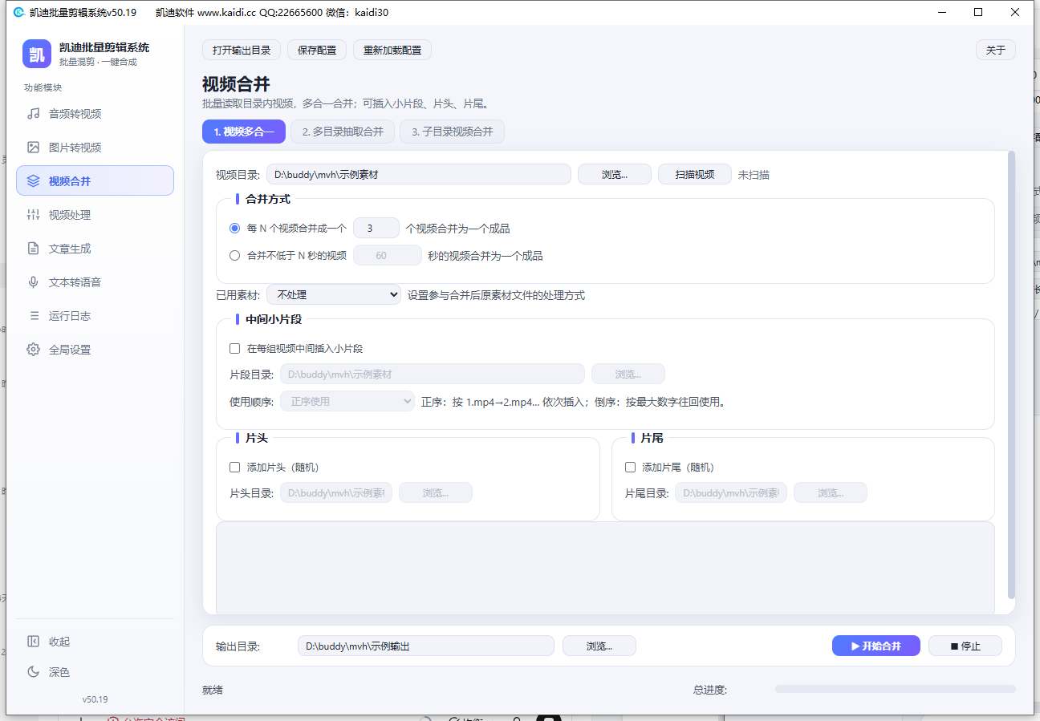Switch to 3. 子目录视频合并 tab
1040x721 pixels.
click(x=453, y=132)
